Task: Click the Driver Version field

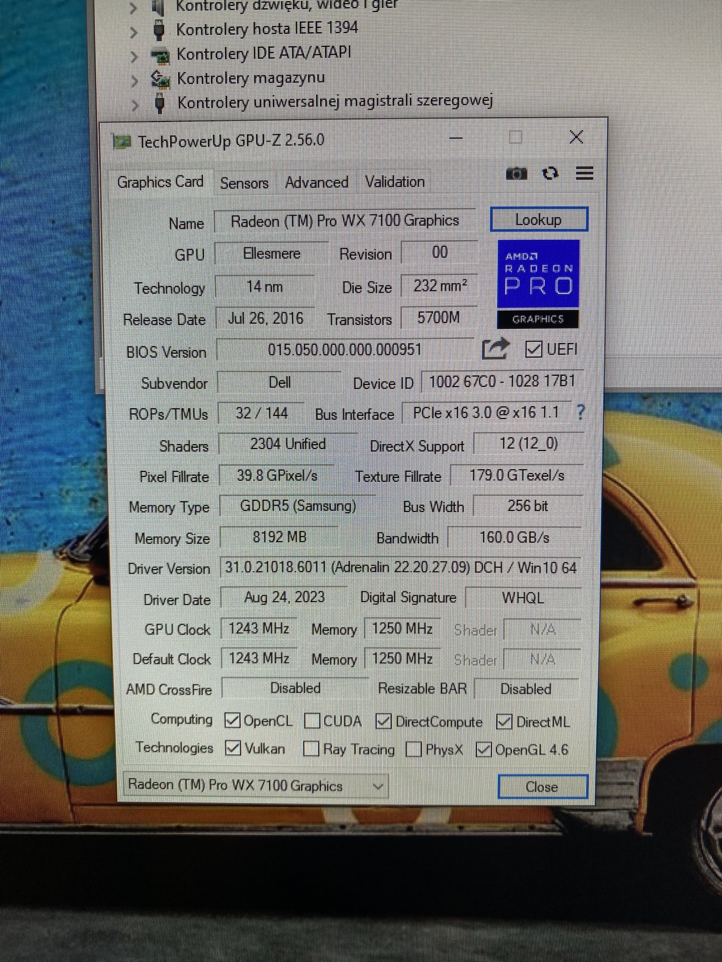Action: (400, 568)
